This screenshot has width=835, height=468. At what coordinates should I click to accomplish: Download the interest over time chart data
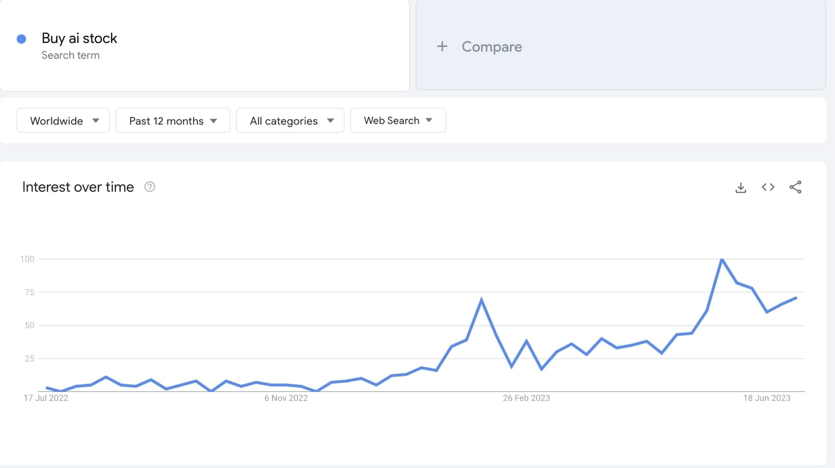tap(741, 188)
